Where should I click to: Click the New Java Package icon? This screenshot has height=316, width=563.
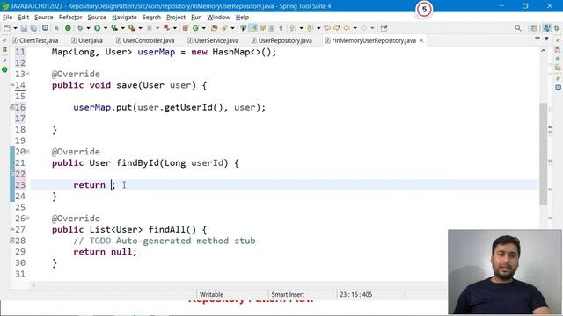(x=186, y=28)
